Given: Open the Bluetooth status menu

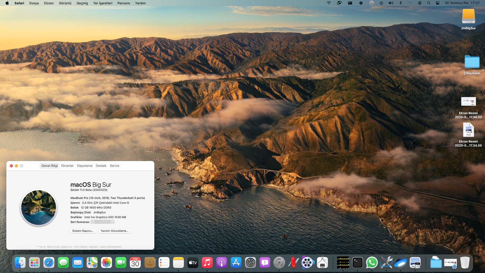Looking at the screenshot, I should coord(400,3).
